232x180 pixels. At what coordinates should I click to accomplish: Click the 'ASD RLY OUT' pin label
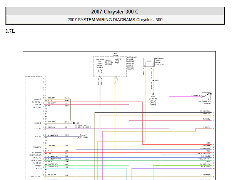[x=36, y=176]
